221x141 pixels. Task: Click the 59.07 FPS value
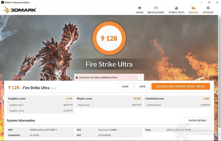[136, 105]
